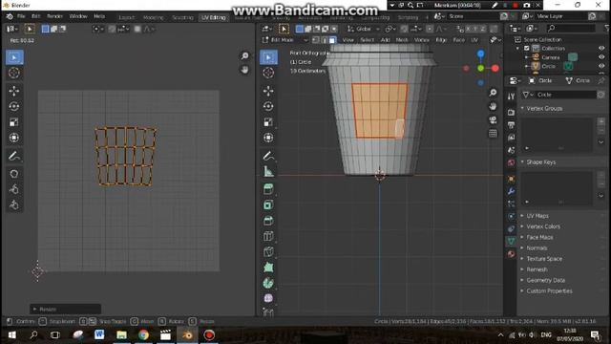
Task: Select the Rotate tool in UV editor
Action: pyautogui.click(x=14, y=106)
